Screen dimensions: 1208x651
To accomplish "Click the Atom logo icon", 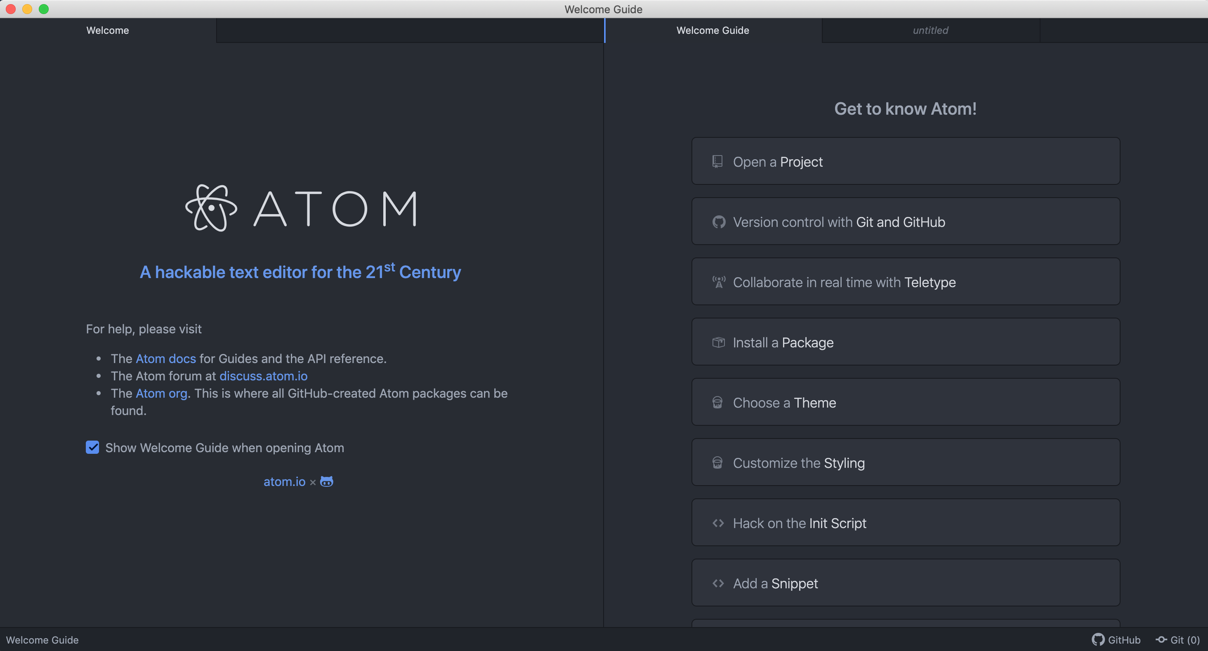I will click(211, 208).
